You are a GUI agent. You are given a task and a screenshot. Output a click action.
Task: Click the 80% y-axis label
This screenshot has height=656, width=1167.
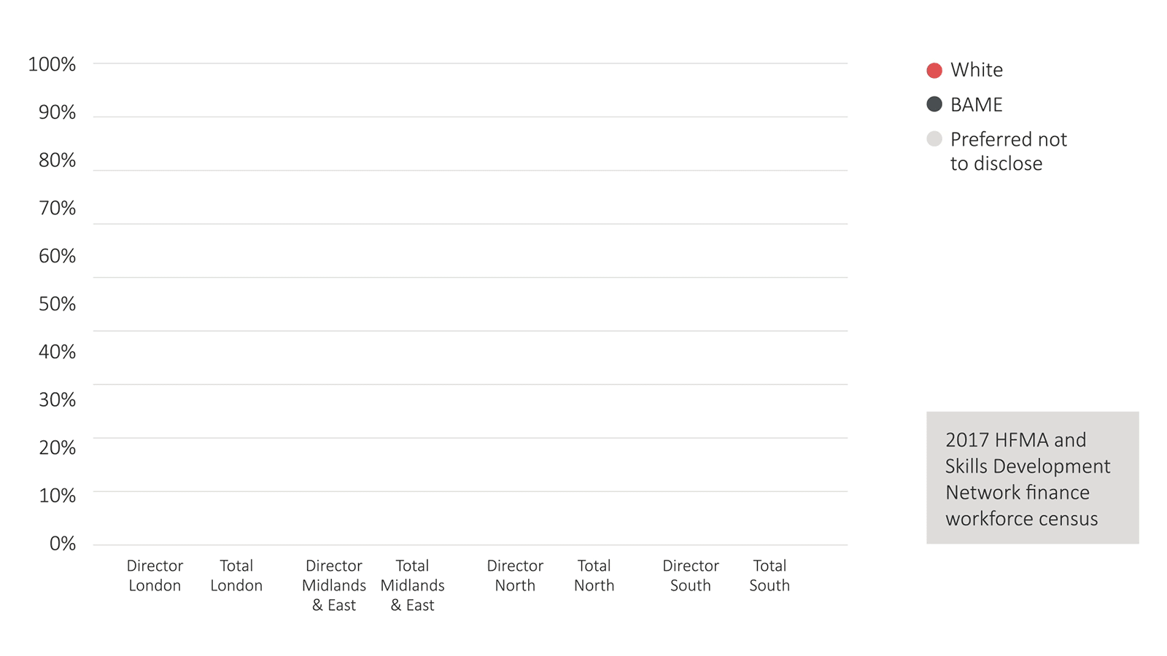57,160
